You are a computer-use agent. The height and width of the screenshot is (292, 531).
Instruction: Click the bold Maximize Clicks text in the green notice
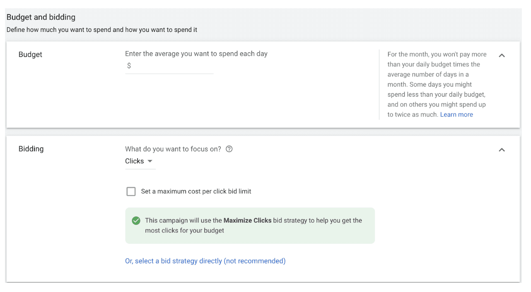coord(248,220)
